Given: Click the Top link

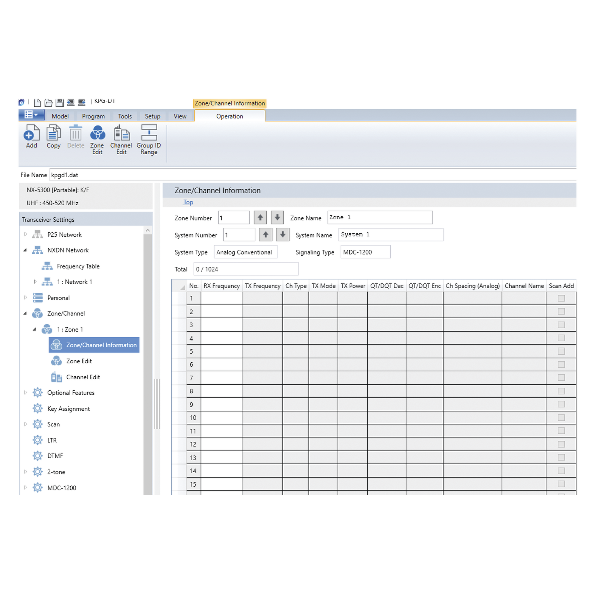Looking at the screenshot, I should click(188, 202).
